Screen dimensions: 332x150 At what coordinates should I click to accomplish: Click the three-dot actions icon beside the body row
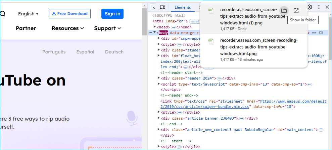coord(150,33)
